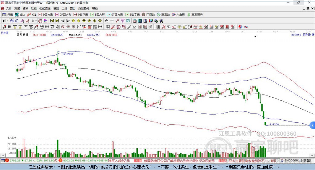Click the Md=8.5454 indicator value
The width and height of the screenshot is (315, 170).
click(75, 35)
